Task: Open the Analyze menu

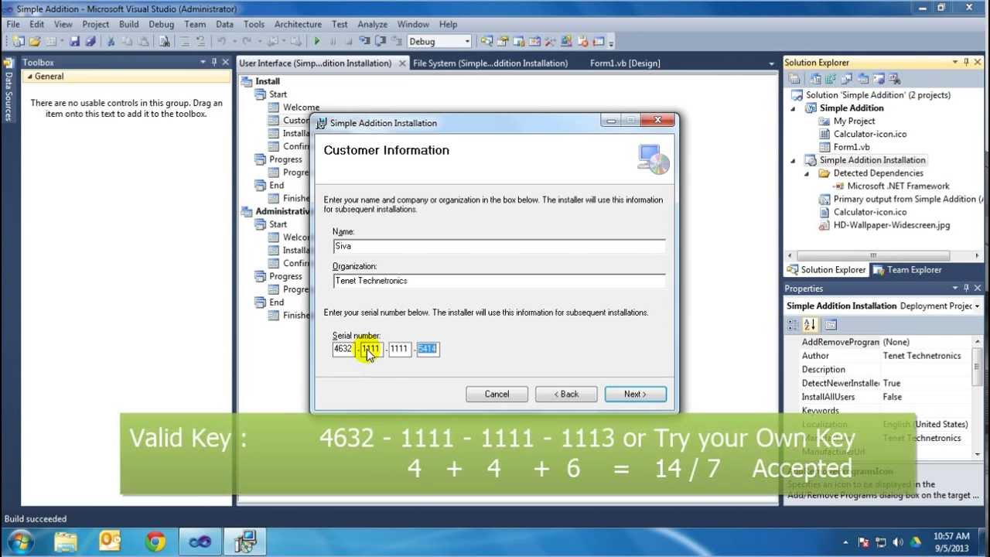Action: point(373,24)
